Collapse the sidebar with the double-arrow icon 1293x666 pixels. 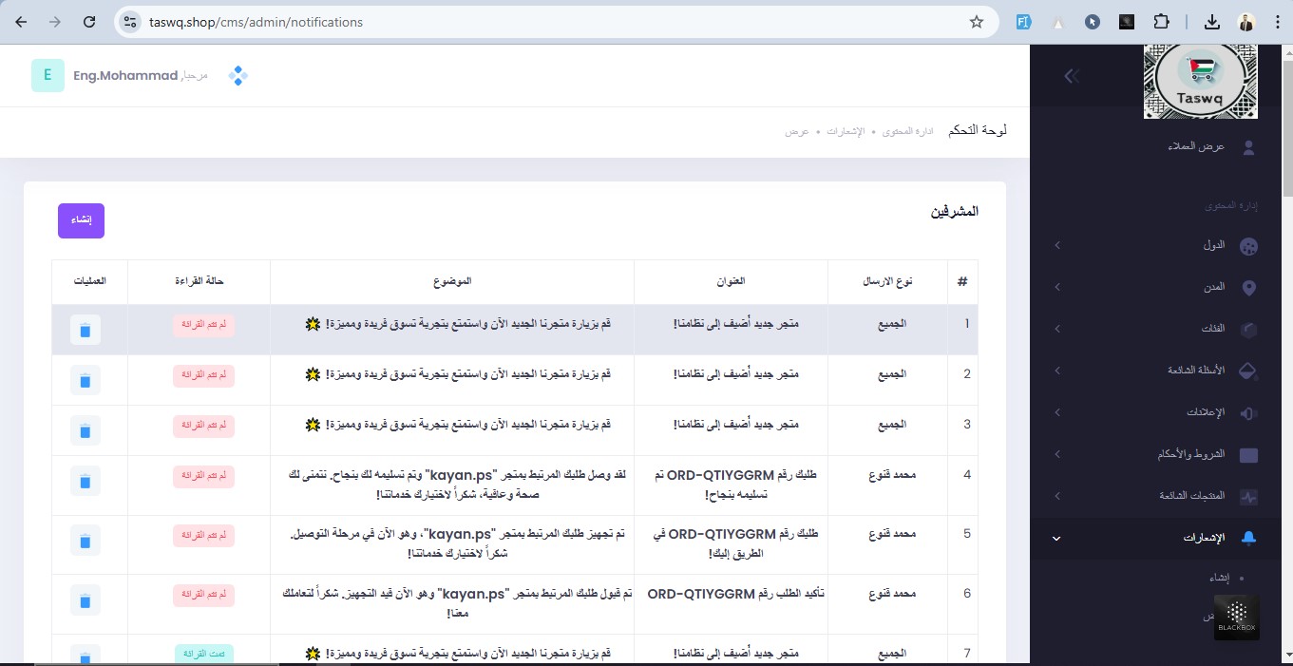tap(1072, 76)
